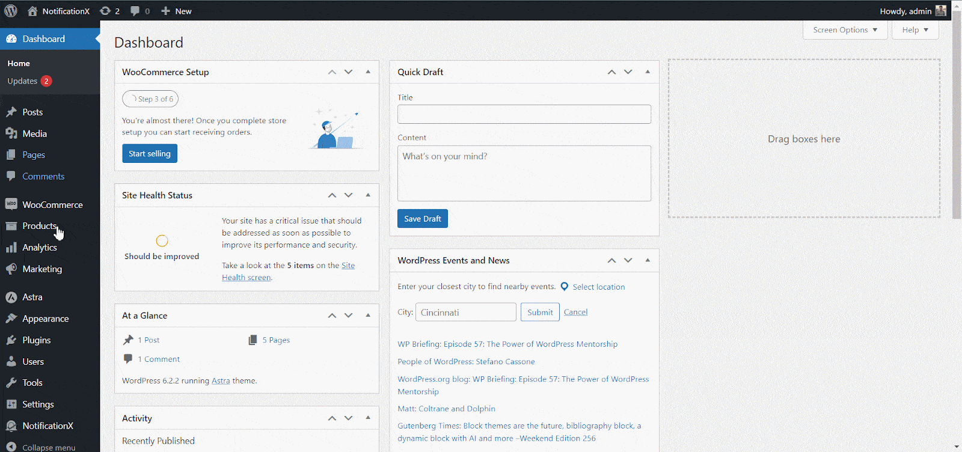Submit the city for events
This screenshot has width=962, height=452.
540,312
